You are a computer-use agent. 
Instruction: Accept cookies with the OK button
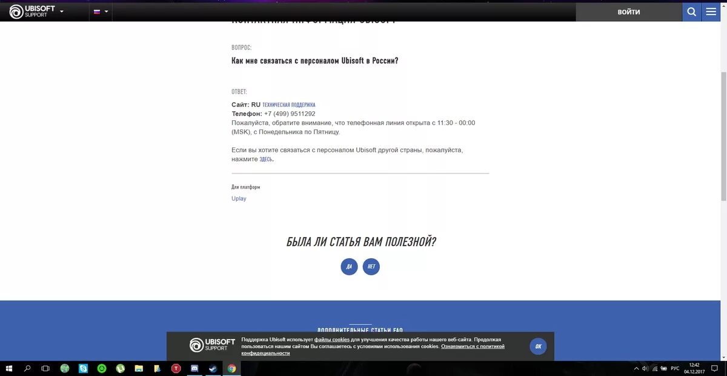point(538,346)
